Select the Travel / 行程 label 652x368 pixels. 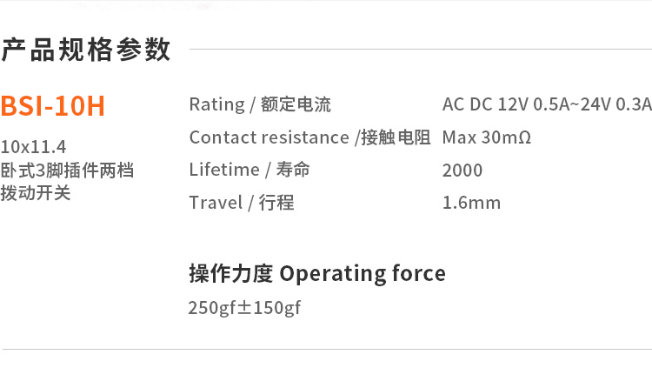tap(242, 203)
